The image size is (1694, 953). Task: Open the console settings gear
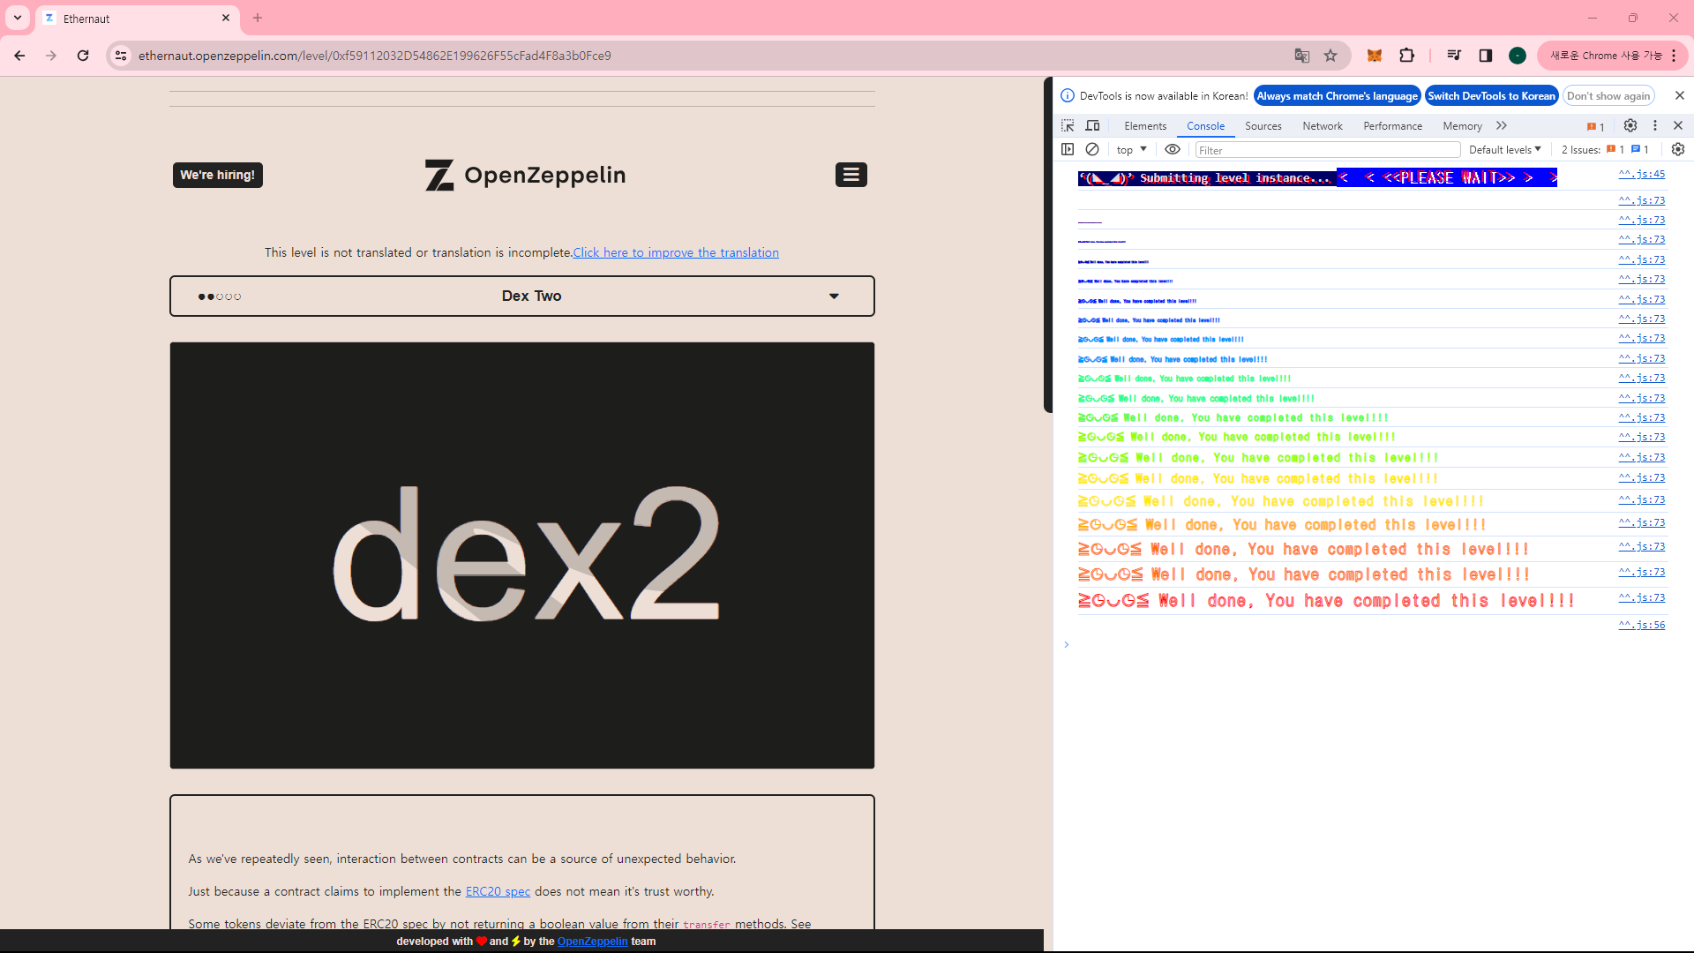click(x=1678, y=149)
